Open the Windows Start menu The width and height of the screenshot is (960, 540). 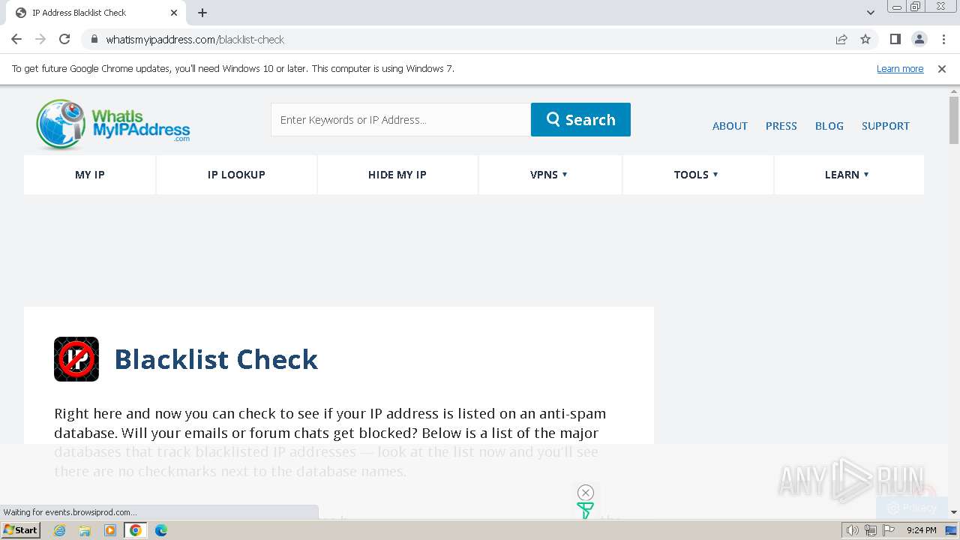21,530
